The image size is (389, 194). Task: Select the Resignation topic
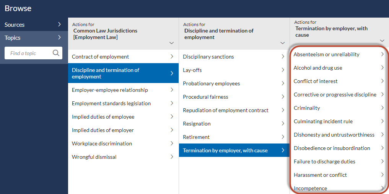click(x=234, y=124)
